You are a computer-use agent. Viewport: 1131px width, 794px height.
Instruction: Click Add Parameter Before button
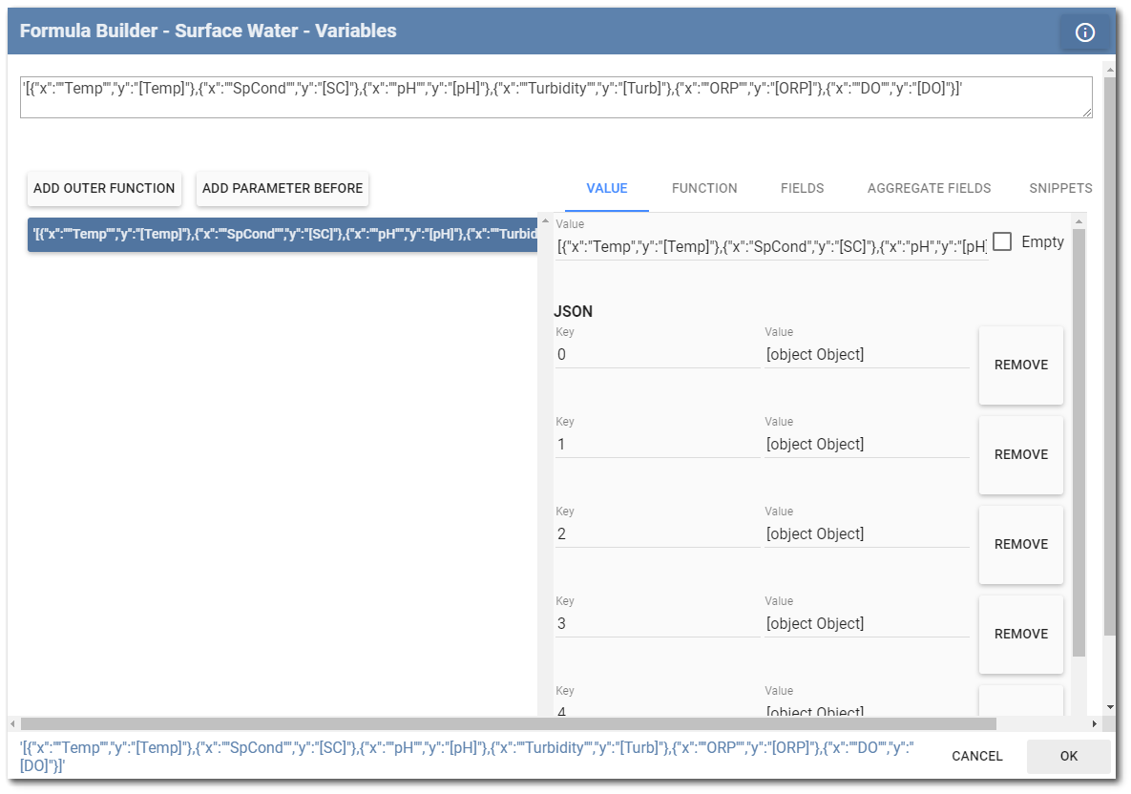(x=283, y=188)
